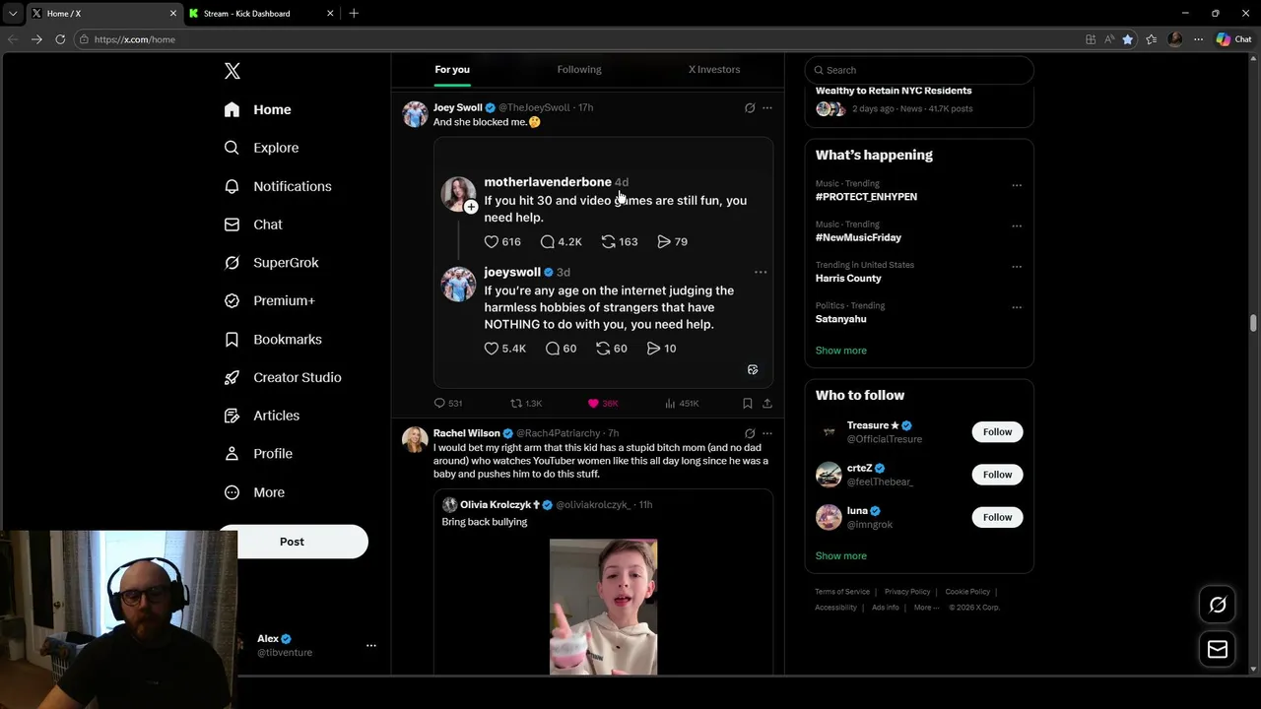The image size is (1261, 709).
Task: Open Profile from the sidebar
Action: [258, 454]
